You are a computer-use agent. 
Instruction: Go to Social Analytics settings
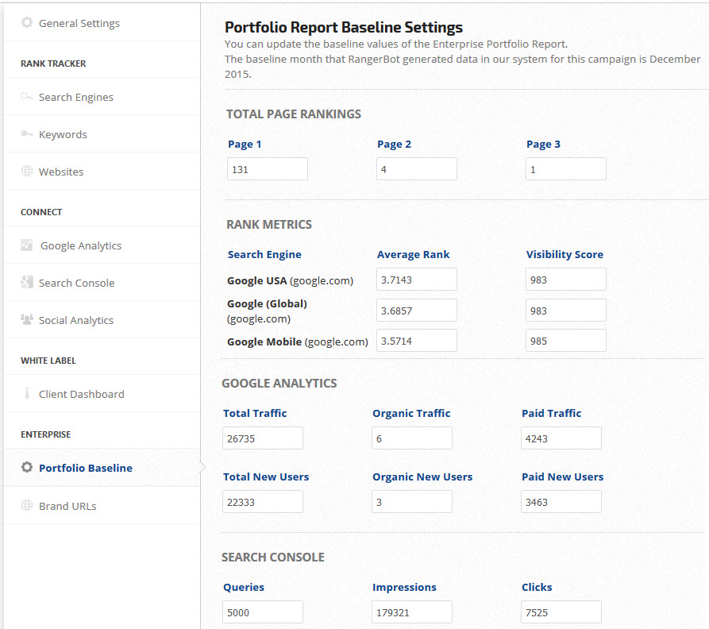(75, 320)
